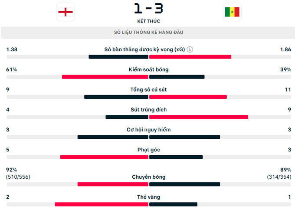Open the xG info tooltip icon
Screen dimensions: 295x213
190,49
